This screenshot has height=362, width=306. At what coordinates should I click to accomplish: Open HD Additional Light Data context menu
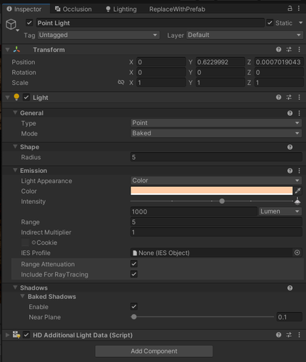click(x=299, y=334)
